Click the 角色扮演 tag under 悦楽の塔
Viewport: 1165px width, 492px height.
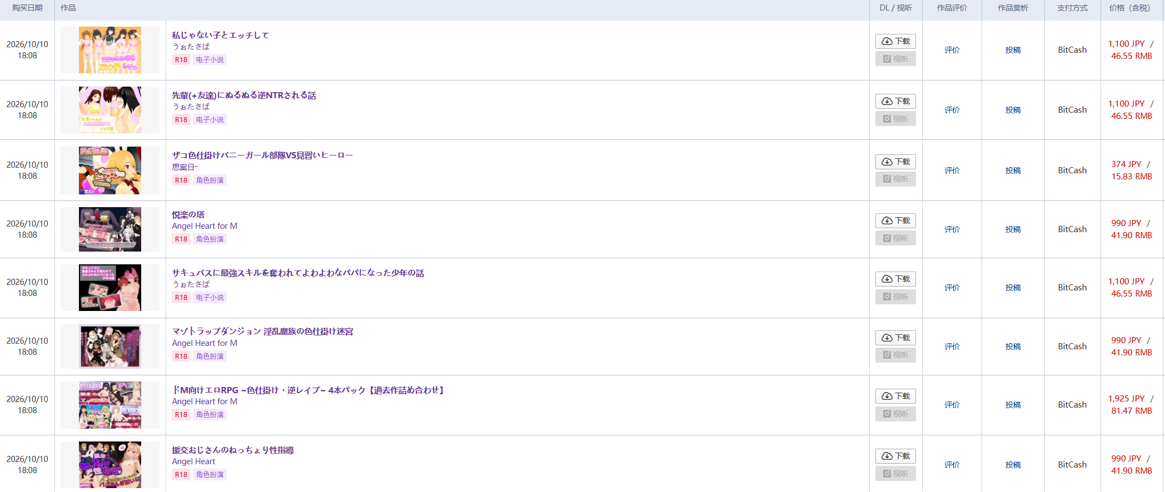(x=210, y=239)
